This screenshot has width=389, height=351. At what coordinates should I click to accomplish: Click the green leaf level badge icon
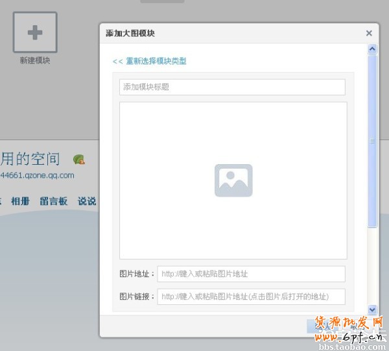[78, 160]
